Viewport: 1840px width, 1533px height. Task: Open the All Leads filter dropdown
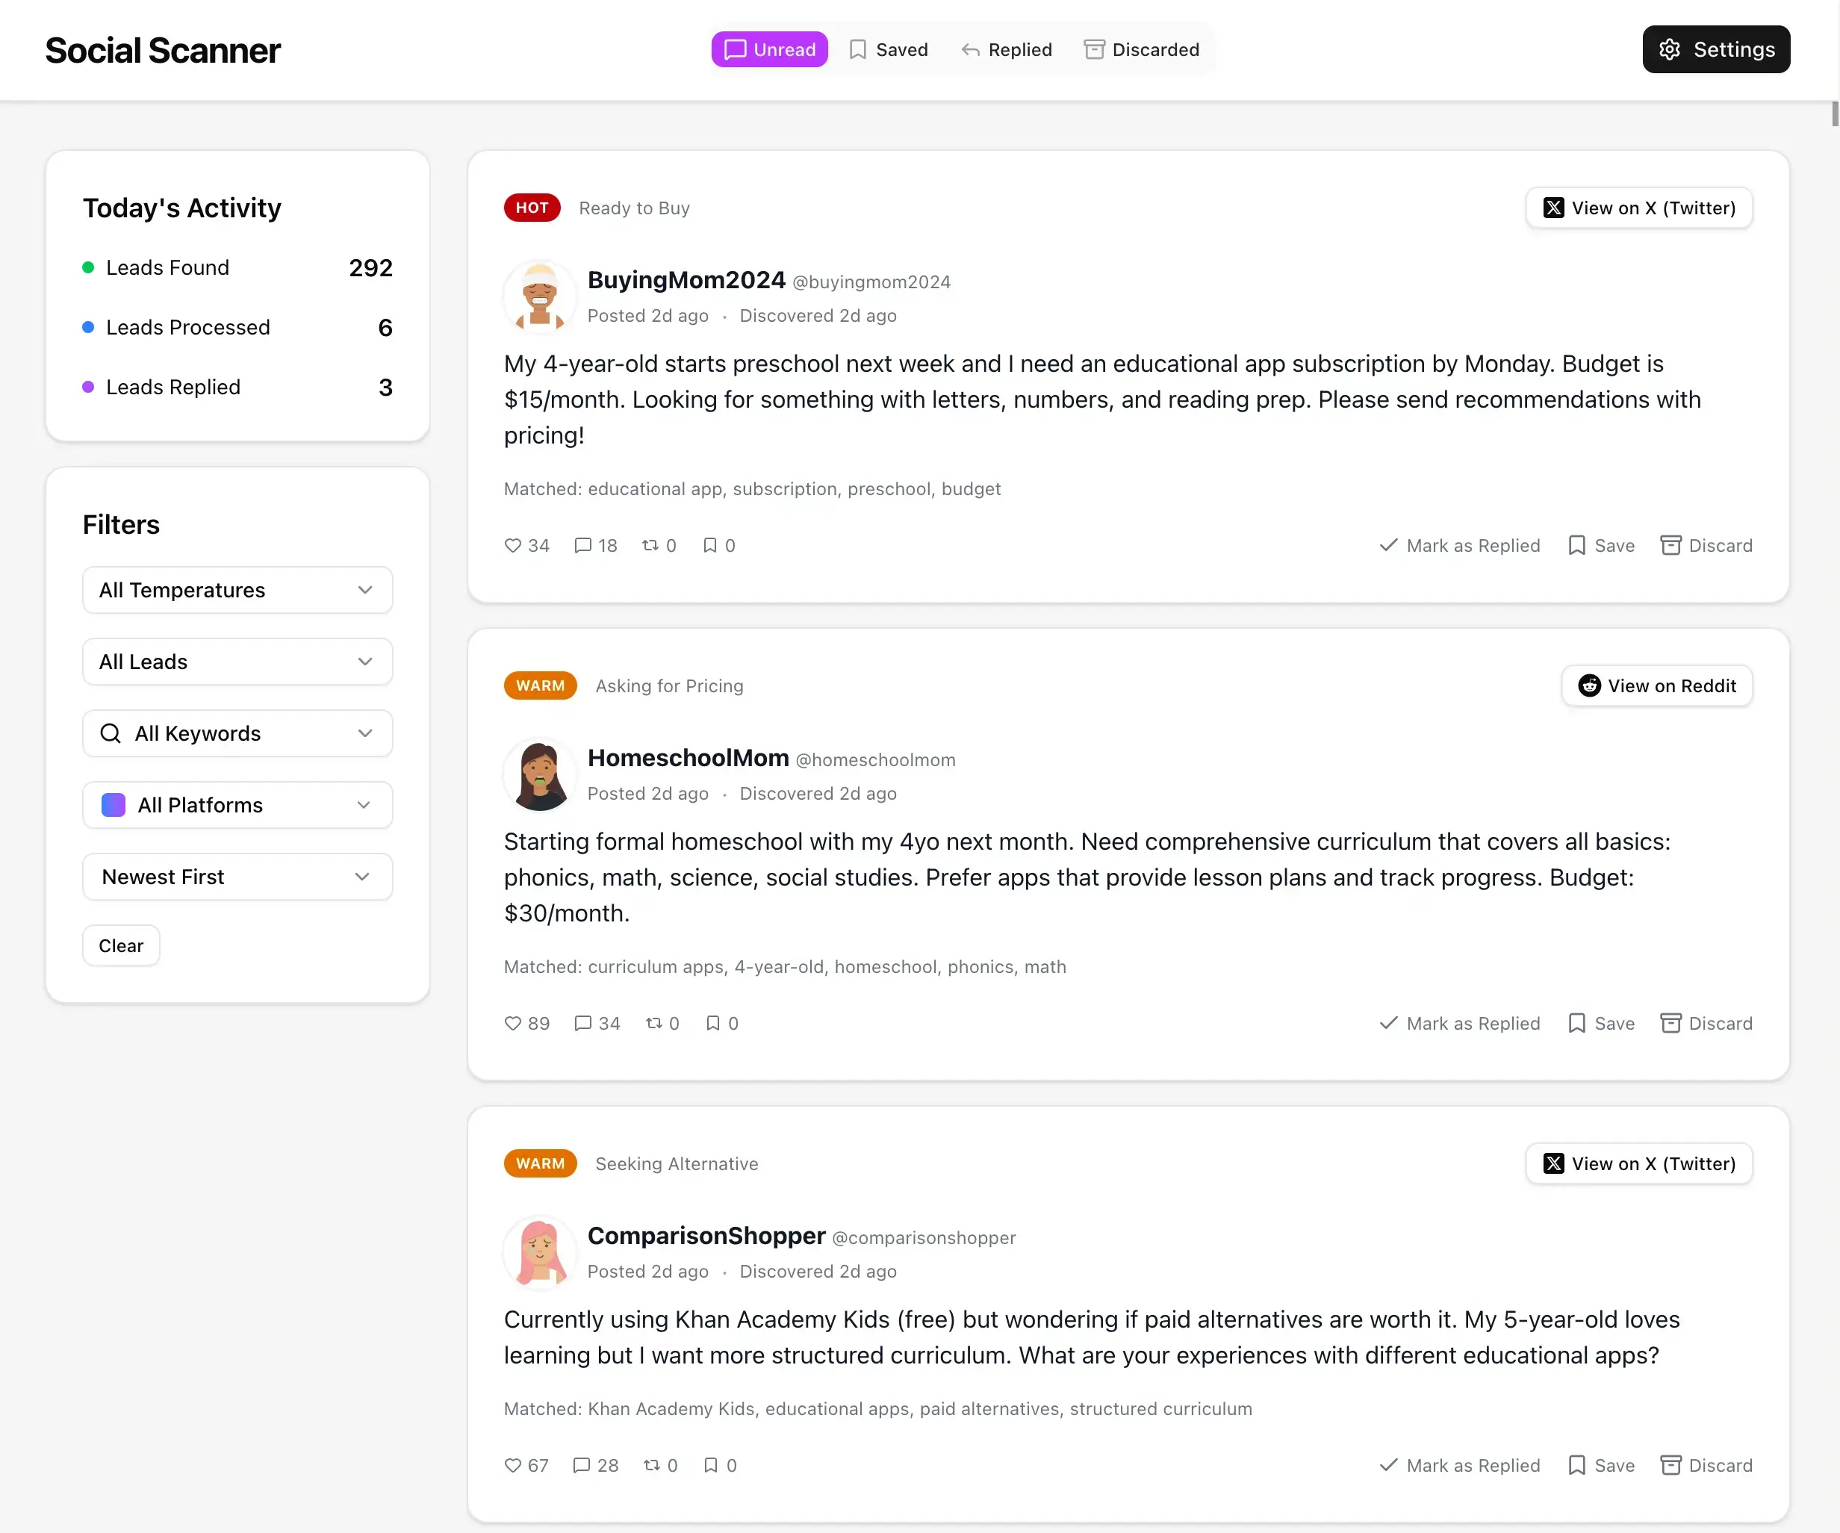click(237, 662)
